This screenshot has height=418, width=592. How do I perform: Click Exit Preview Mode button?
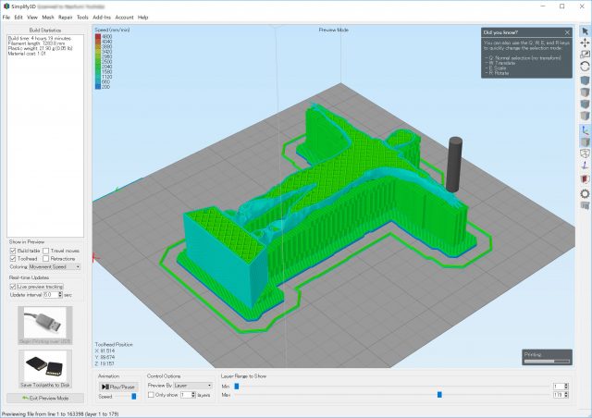coord(44,397)
